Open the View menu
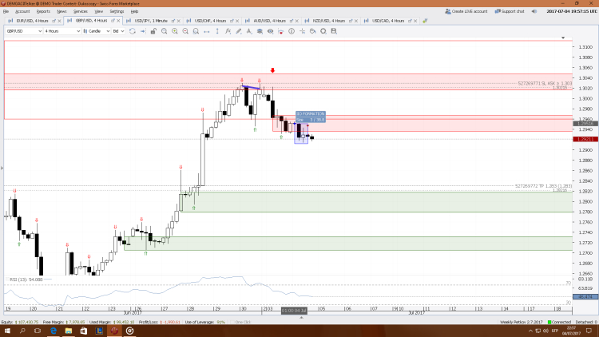Screen dimensions: 599x337 coord(98,11)
